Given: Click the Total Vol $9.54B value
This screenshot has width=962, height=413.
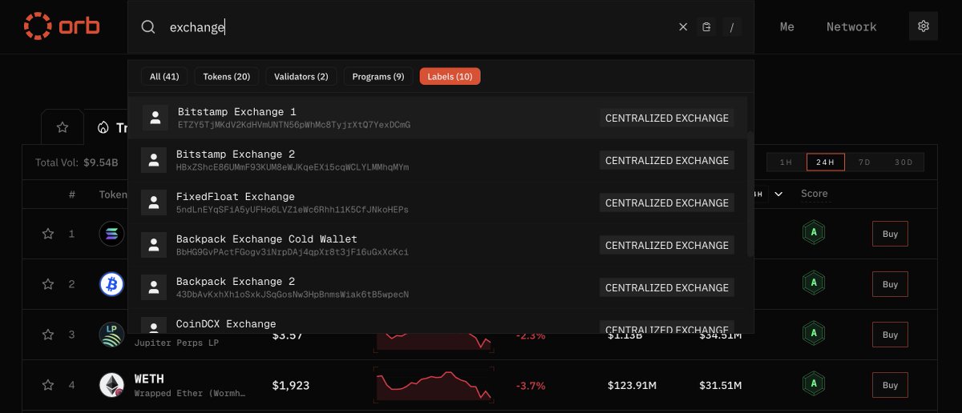Looking at the screenshot, I should click(x=101, y=162).
